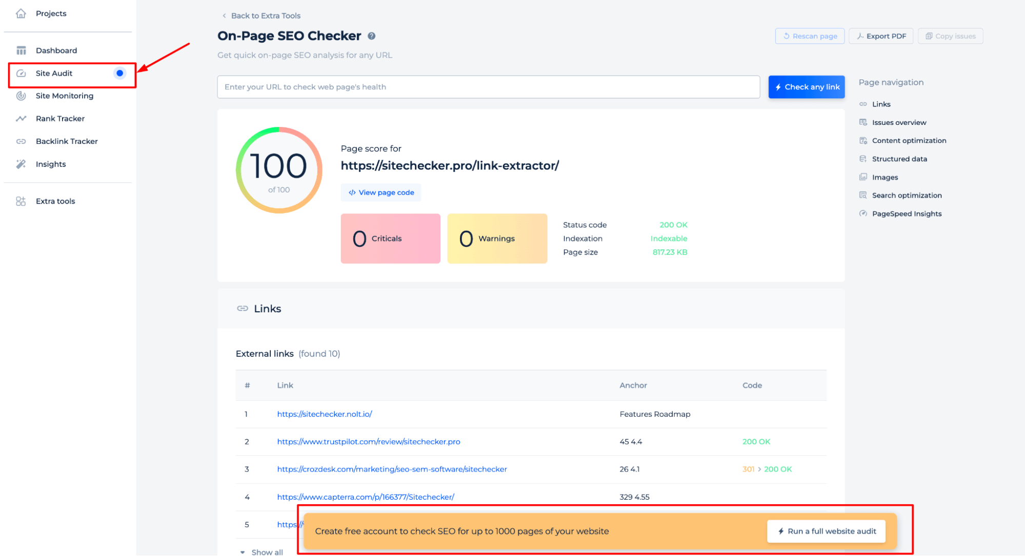Image resolution: width=1025 pixels, height=556 pixels.
Task: Open the Dashboard section
Action: pyautogui.click(x=56, y=50)
